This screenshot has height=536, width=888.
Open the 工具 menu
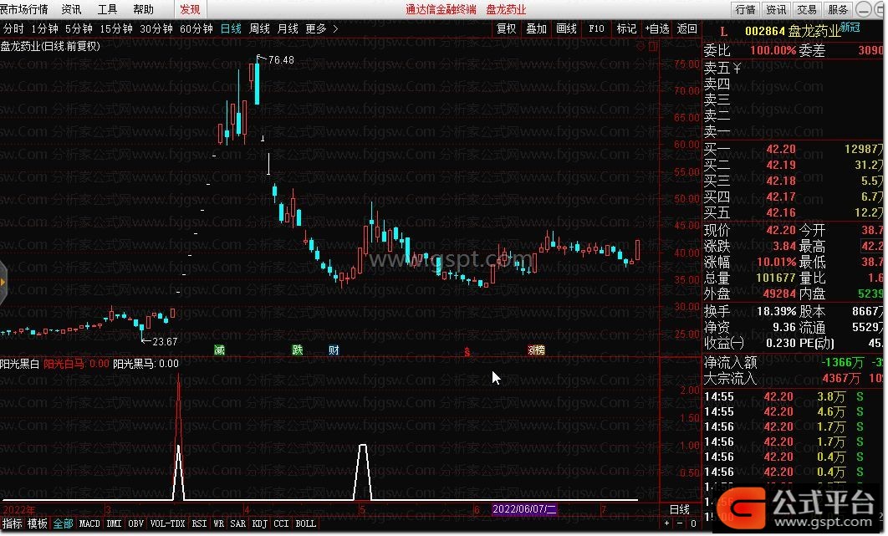coord(108,9)
